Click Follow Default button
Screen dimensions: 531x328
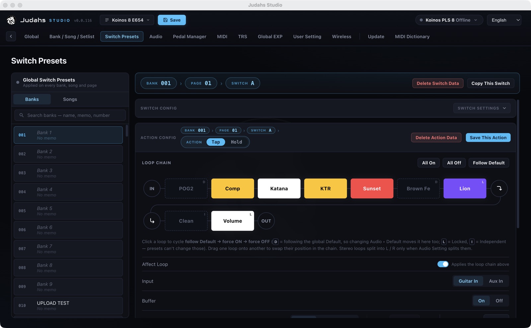(x=489, y=163)
